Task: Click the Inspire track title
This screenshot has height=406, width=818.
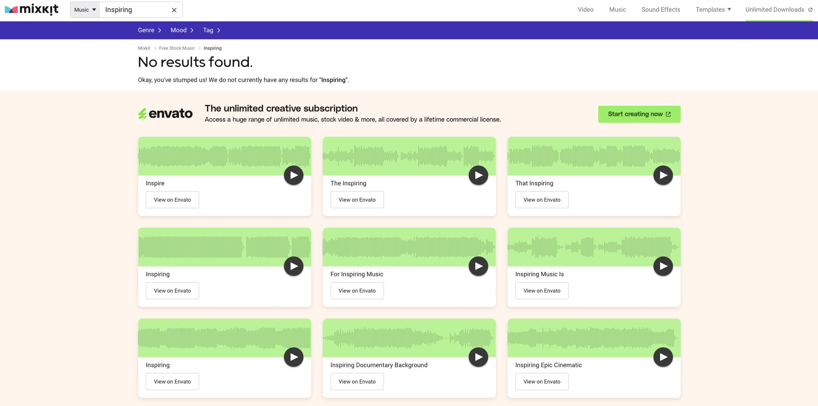Action: click(x=155, y=183)
